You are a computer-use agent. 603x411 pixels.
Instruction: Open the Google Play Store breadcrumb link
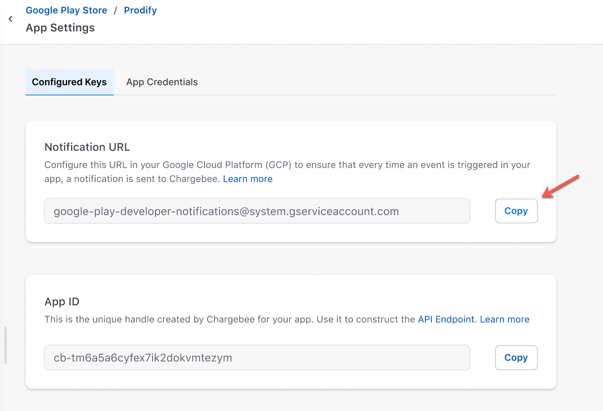click(x=66, y=10)
